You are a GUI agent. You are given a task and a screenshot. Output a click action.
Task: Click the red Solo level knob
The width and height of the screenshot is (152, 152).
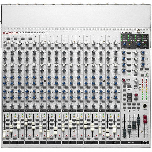click(136, 95)
